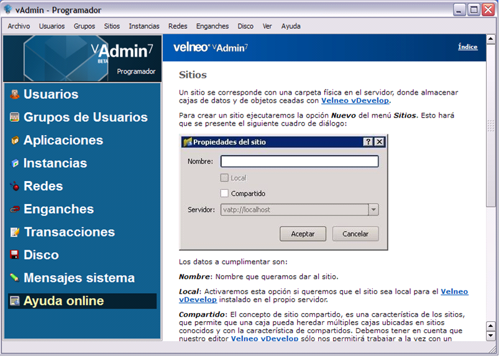Open the Enganches menu in menu bar
The image size is (499, 356).
point(213,26)
